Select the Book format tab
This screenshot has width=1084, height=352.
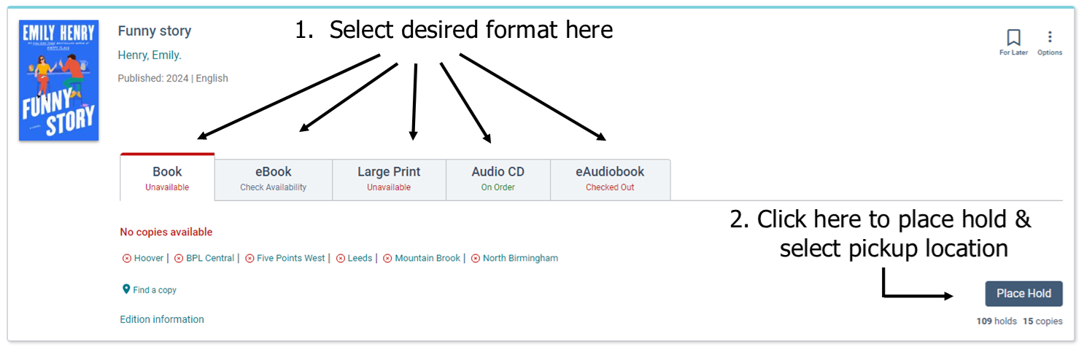[167, 179]
